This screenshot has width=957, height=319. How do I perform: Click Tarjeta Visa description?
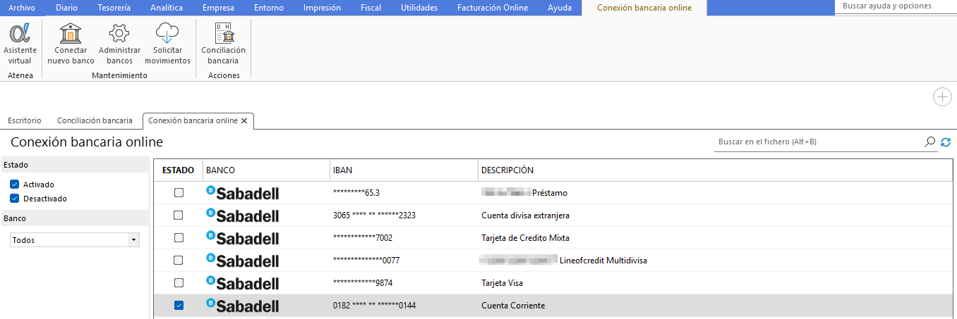click(x=502, y=283)
